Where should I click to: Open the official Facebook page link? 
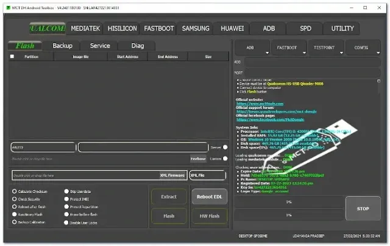pos(270,119)
